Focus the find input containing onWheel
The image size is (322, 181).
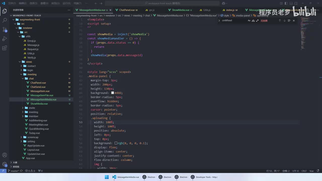(234, 21)
